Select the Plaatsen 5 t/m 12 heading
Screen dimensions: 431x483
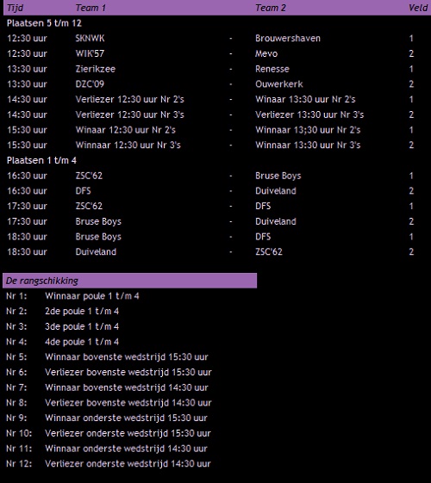tap(45, 23)
